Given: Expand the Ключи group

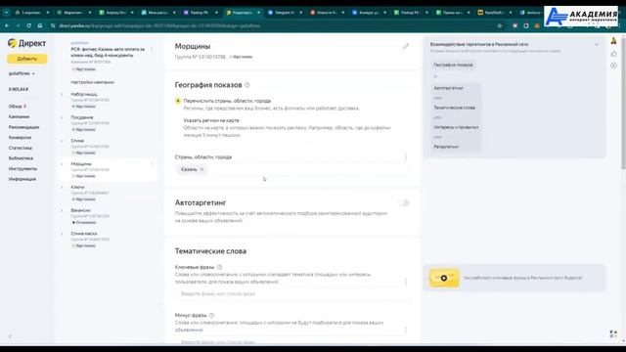Looking at the screenshot, I should (62, 187).
